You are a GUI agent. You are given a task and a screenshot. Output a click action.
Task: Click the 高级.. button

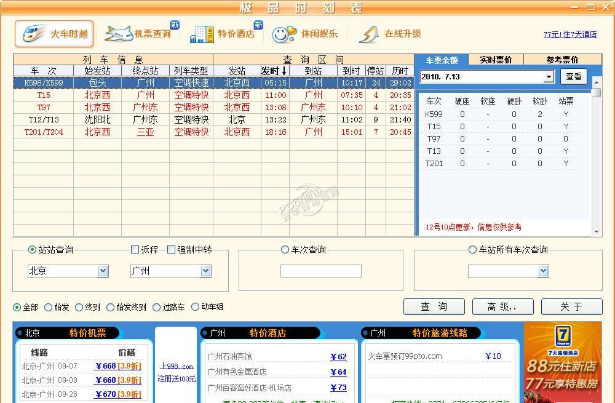[502, 306]
